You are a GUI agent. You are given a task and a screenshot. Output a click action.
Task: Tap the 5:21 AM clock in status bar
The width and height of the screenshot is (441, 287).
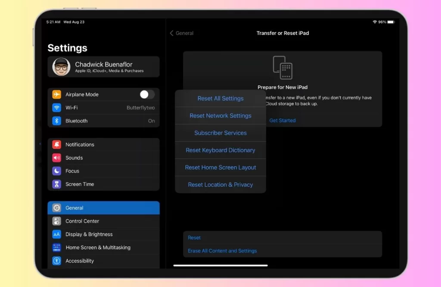point(53,22)
